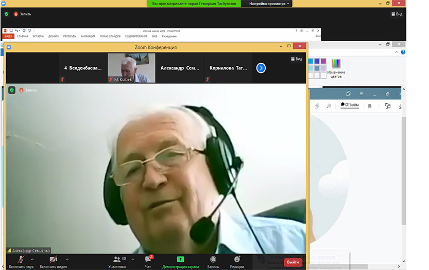Click the bookmark icon beside Отзывы
The width and height of the screenshot is (429, 270).
[x=370, y=106]
